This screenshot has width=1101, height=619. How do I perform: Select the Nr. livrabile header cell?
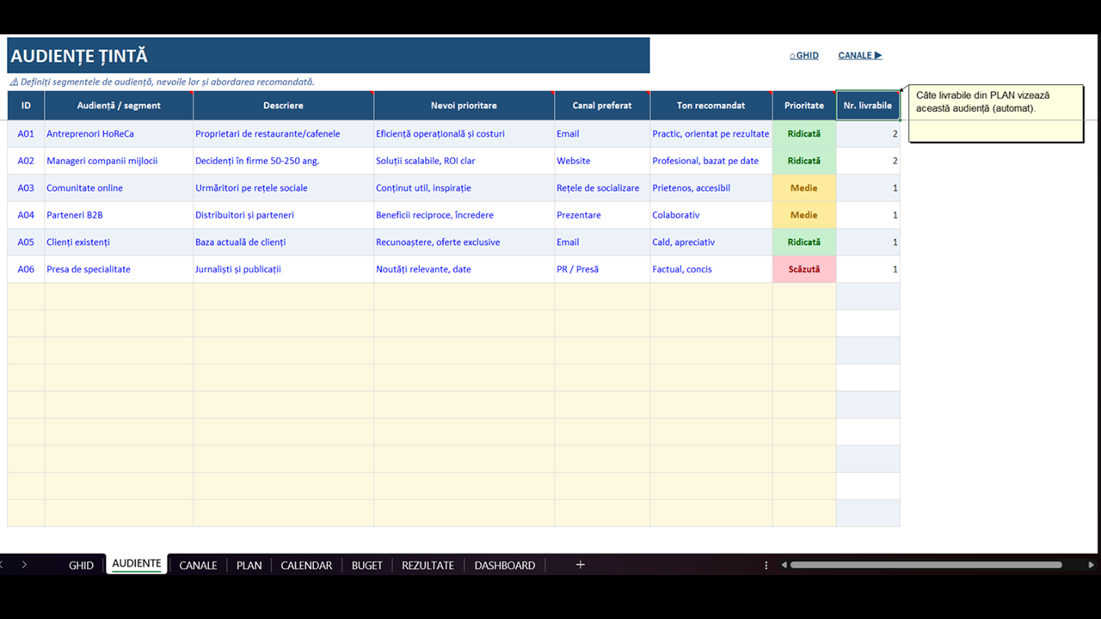click(868, 106)
